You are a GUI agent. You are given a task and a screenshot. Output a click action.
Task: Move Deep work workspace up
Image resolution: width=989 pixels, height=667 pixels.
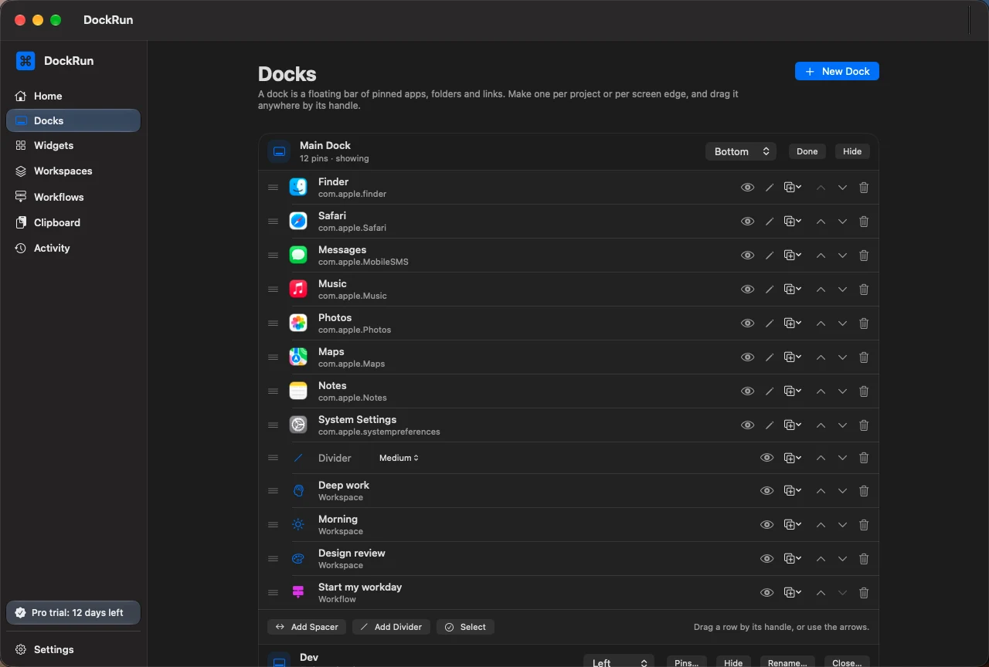click(821, 491)
